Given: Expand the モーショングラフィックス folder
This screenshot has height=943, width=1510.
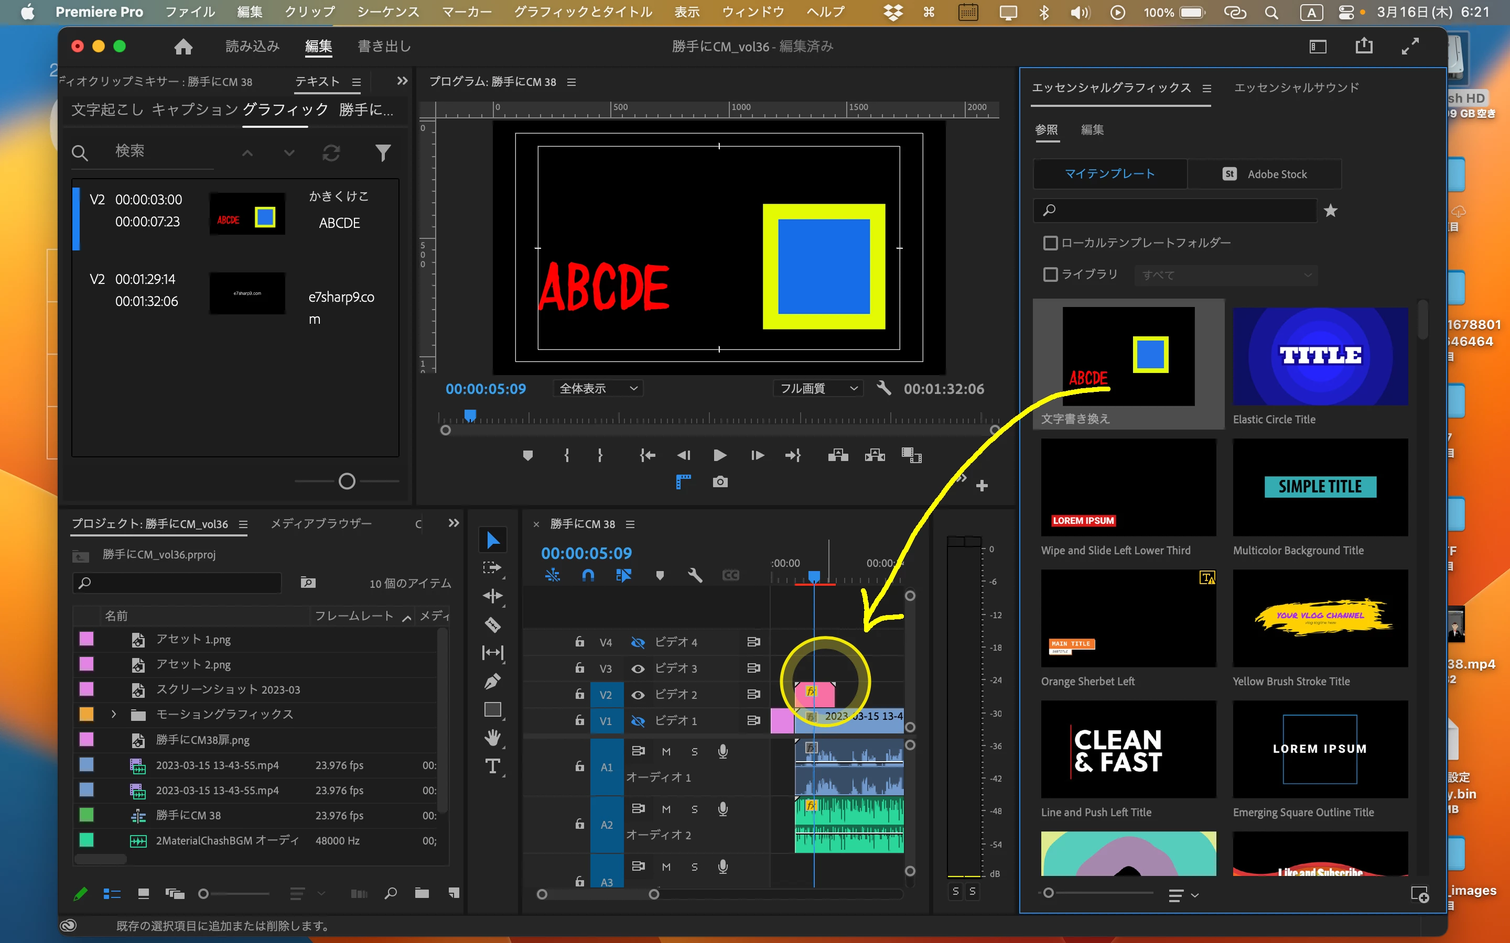Looking at the screenshot, I should pos(114,714).
